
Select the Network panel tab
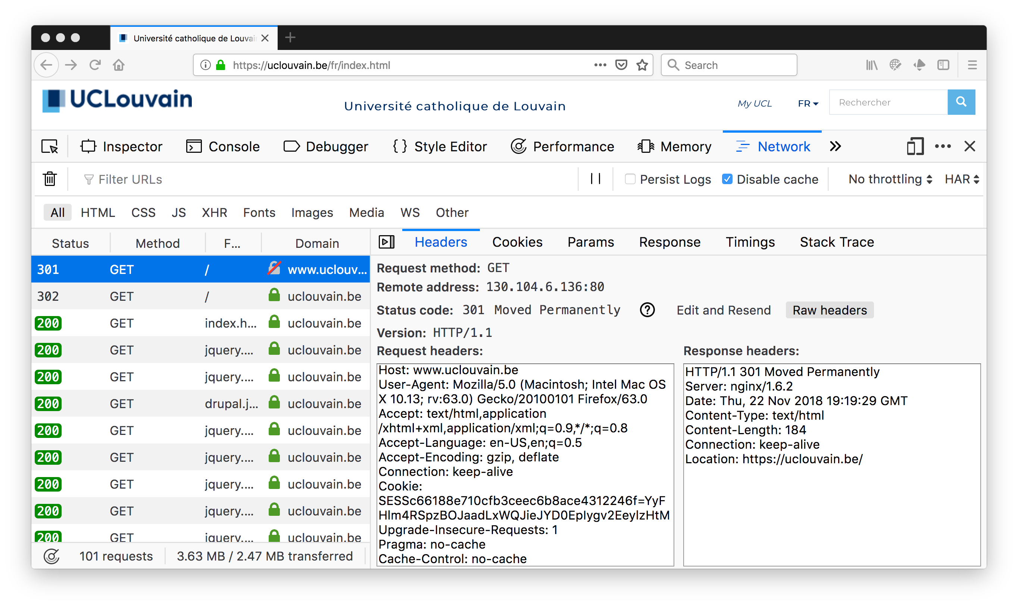tap(773, 146)
